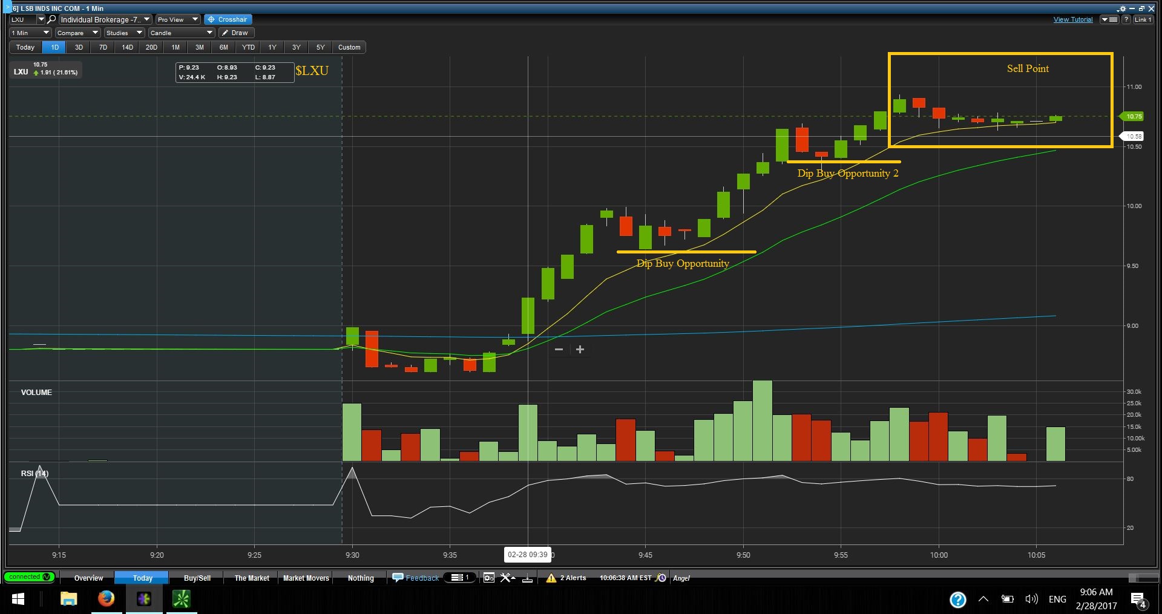Screen dimensions: 1162x614
Task: Toggle the Link 1 window linking button
Action: pos(1142,19)
